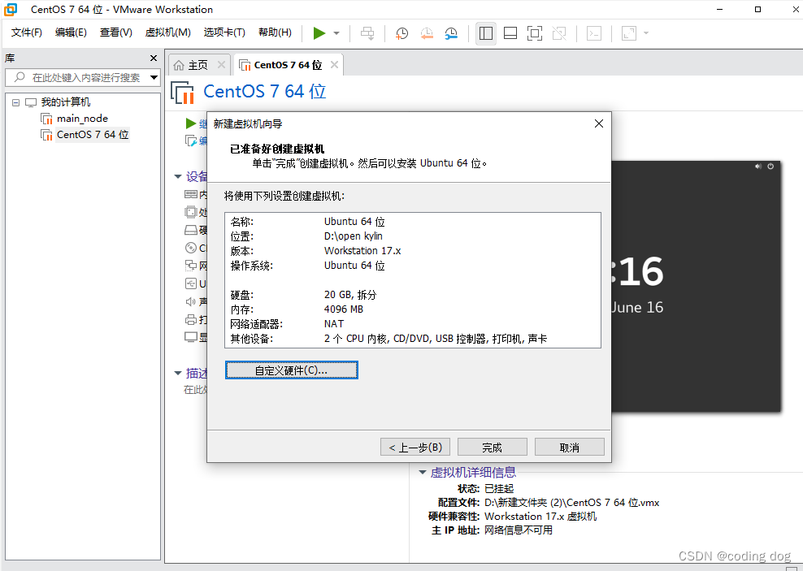Click the 打印机 printer device icon
The image size is (803, 571).
click(193, 319)
